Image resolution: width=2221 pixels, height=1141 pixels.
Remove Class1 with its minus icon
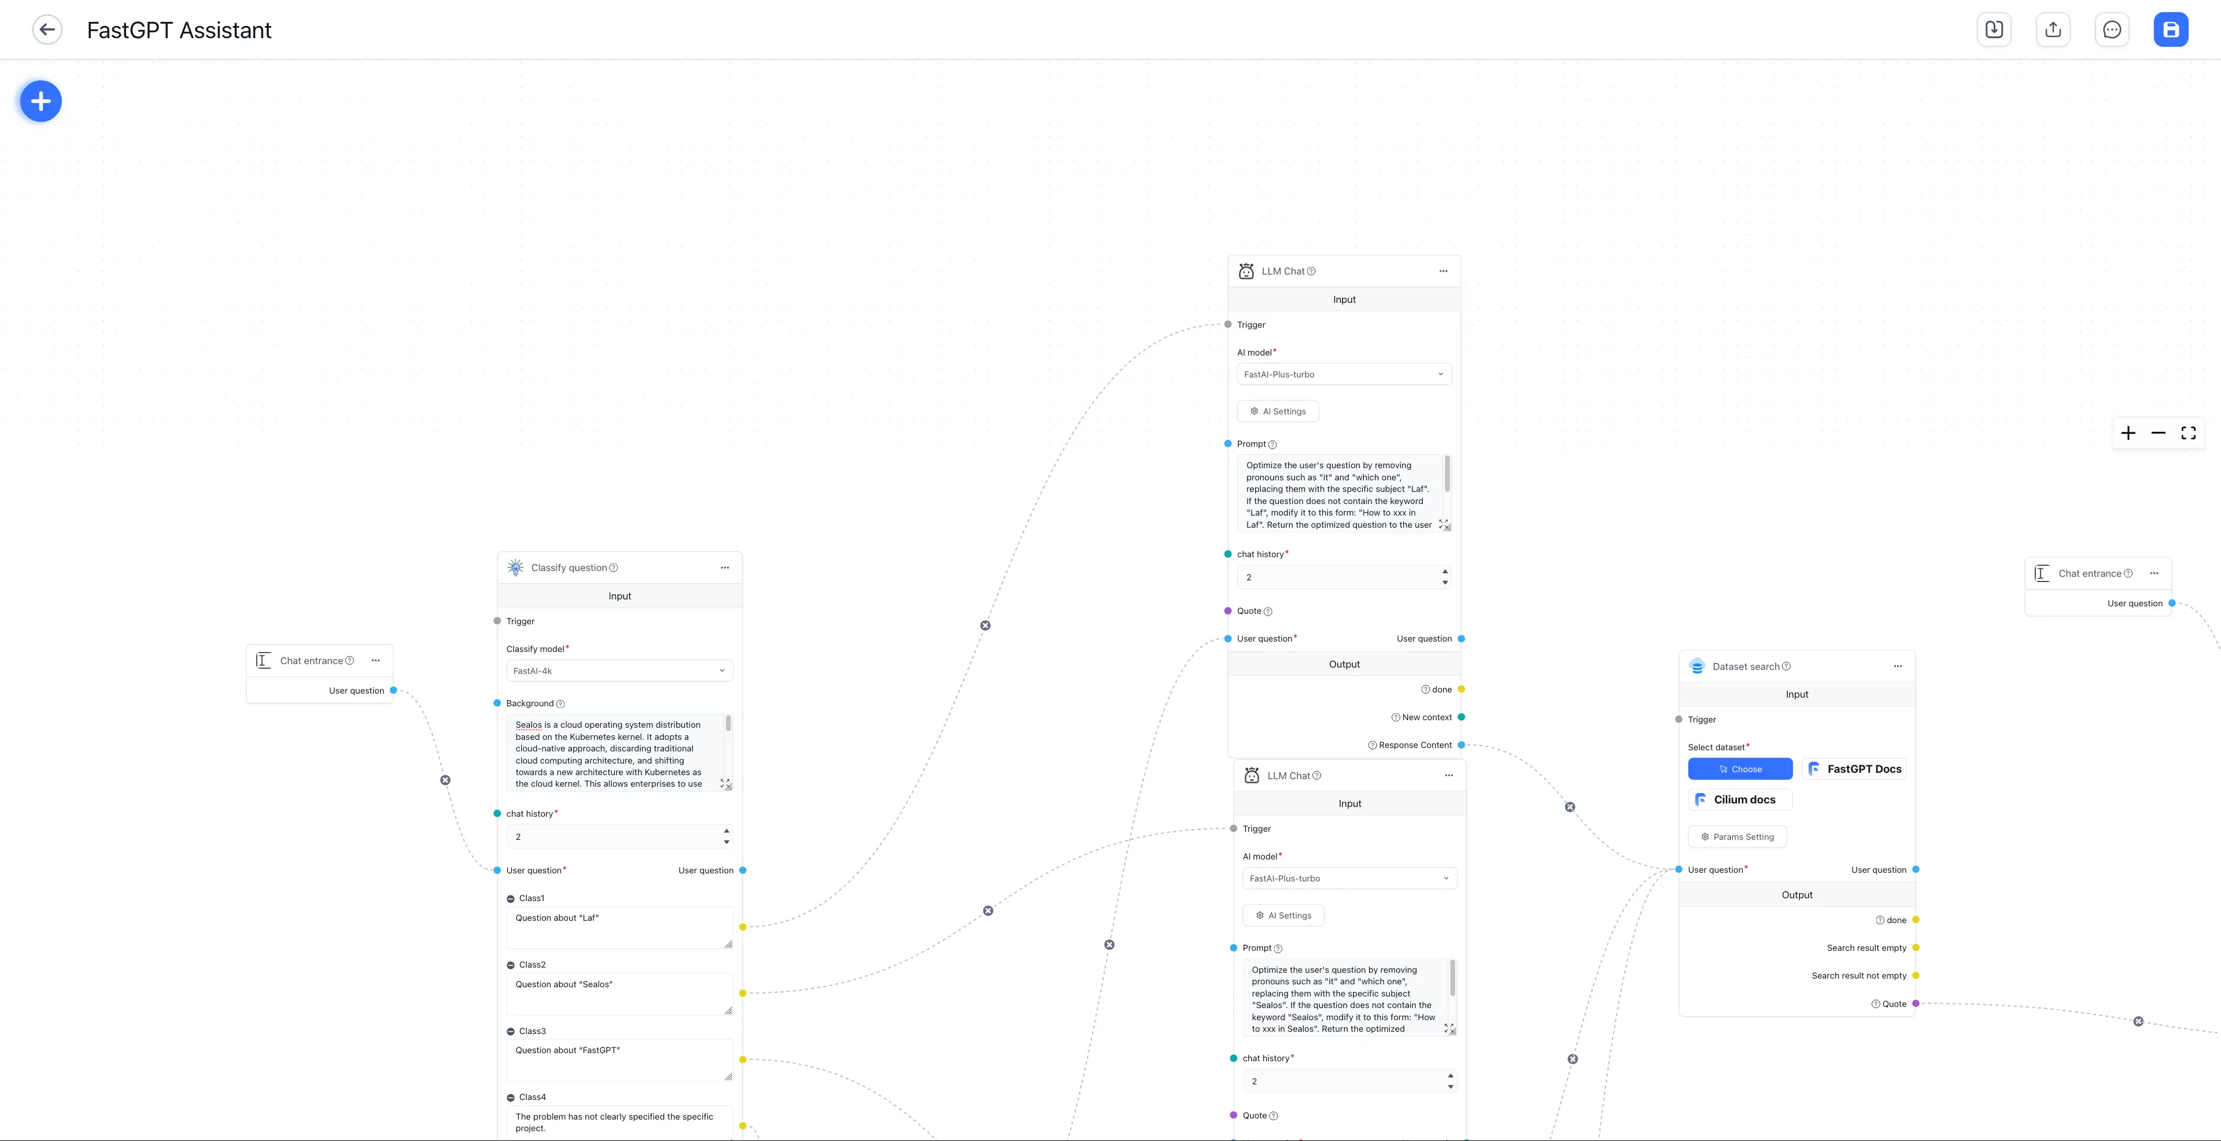coord(510,899)
